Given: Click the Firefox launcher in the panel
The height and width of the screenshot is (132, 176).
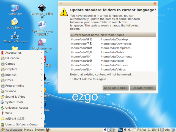Looking at the screenshot, I should click(x=48, y=130).
